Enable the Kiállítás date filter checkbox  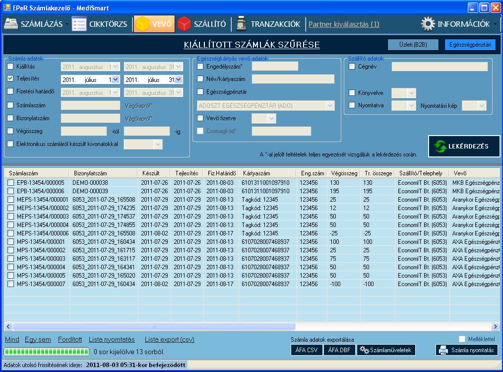[10, 67]
